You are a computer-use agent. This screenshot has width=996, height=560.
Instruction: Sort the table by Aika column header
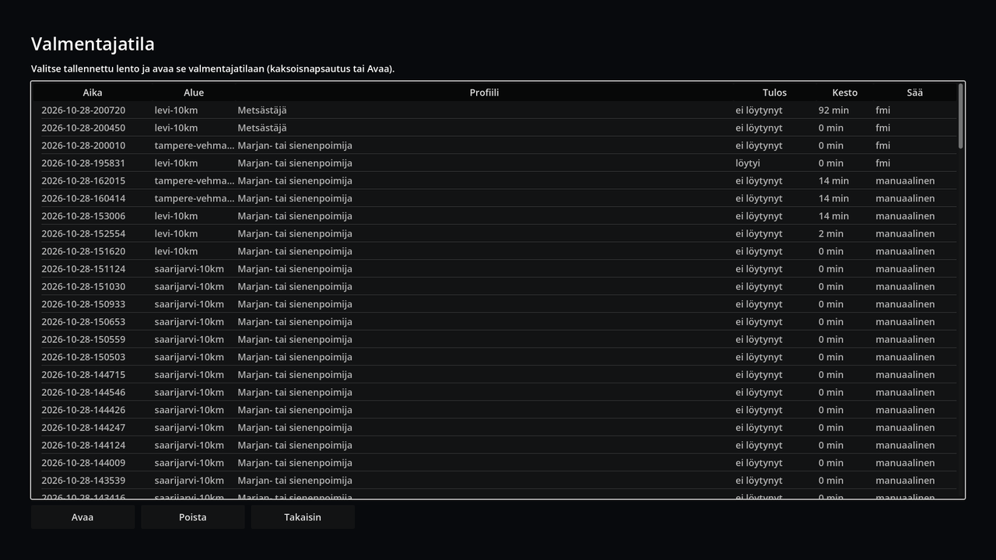pyautogui.click(x=93, y=93)
